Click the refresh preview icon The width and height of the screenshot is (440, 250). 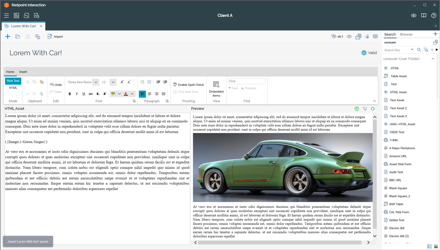[373, 109]
